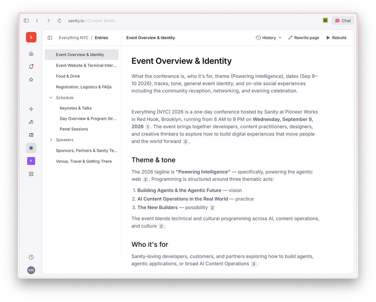
Task: Click 'The New Builders' list item text
Action: pos(157,208)
